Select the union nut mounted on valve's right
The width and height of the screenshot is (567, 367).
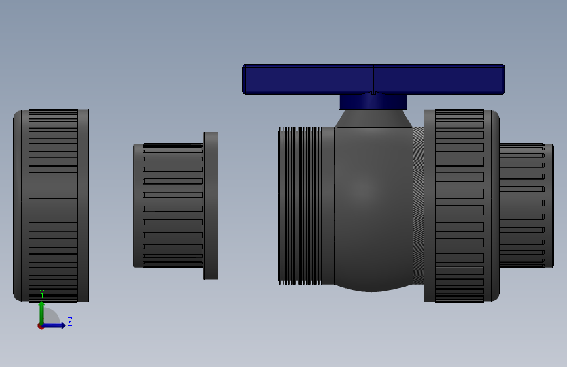pos(462,206)
